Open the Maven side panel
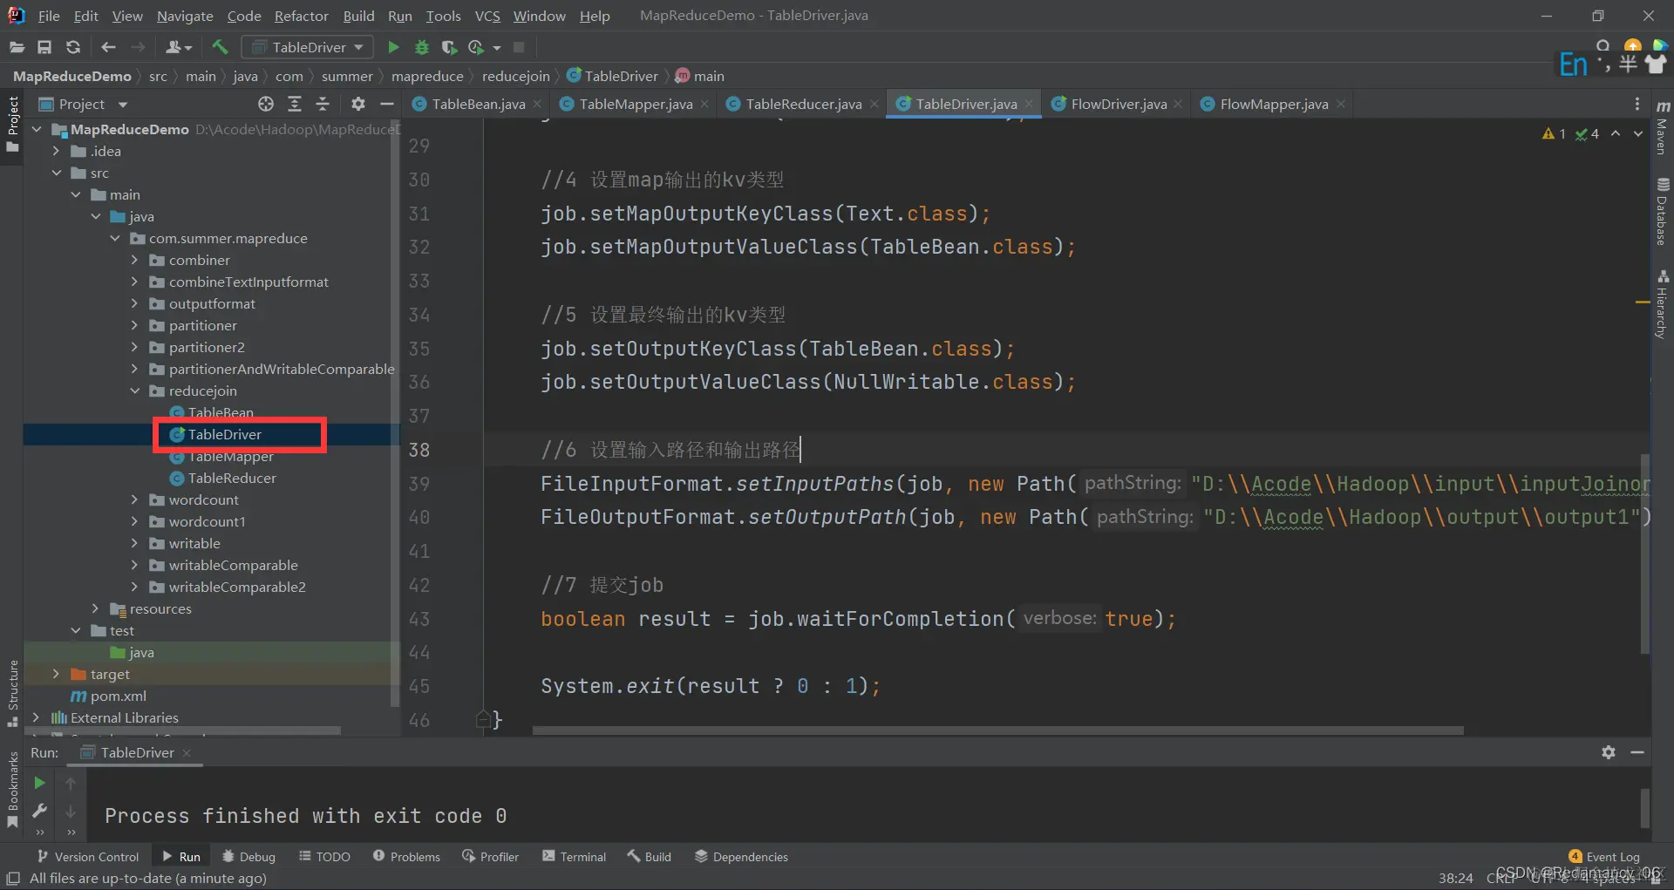1674x890 pixels. (x=1663, y=127)
